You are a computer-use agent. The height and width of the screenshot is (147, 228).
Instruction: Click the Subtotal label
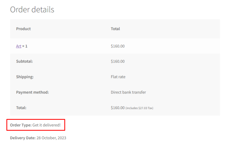coord(24,62)
